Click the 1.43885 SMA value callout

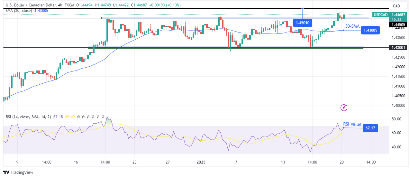370,30
